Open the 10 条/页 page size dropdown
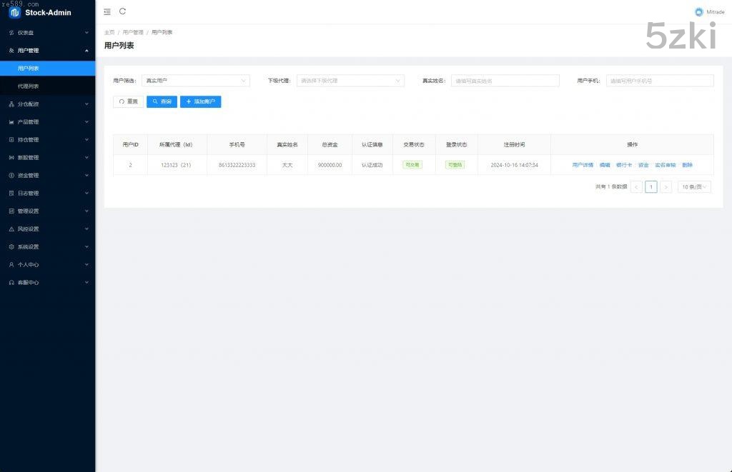Viewport: 732px width, 472px height. pyautogui.click(x=693, y=187)
